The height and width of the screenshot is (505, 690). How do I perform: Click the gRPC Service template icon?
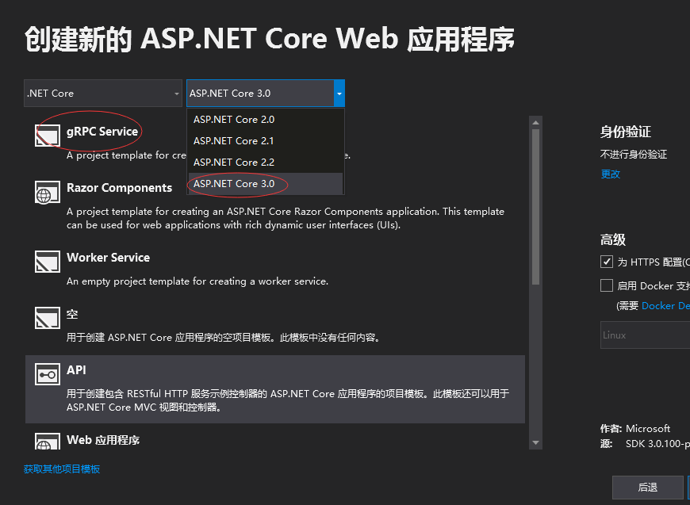(x=48, y=136)
